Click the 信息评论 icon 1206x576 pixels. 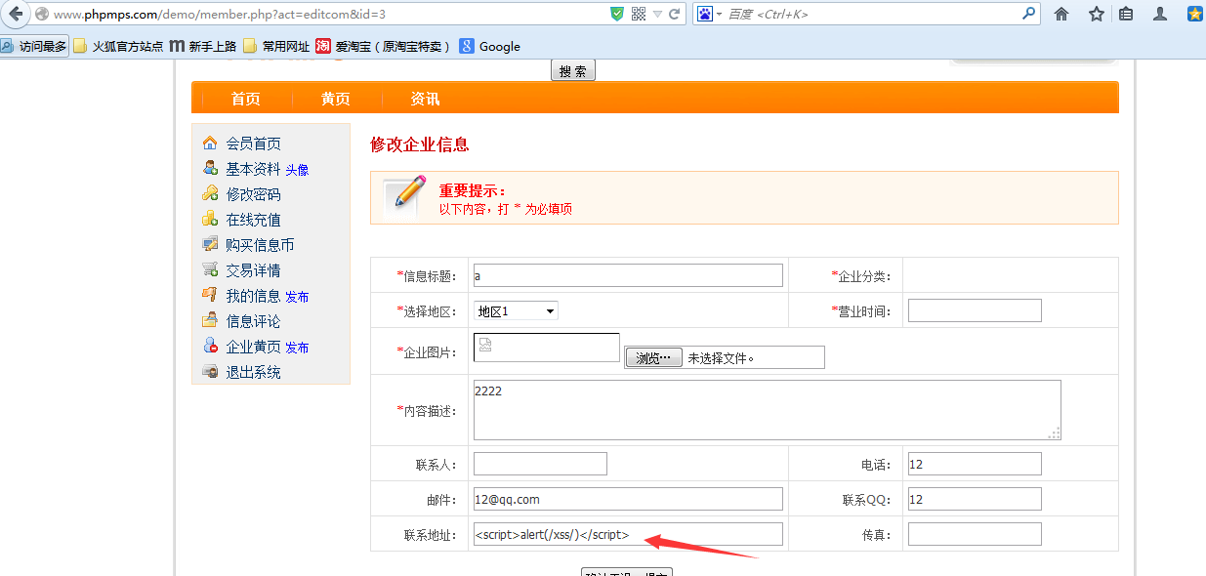tap(210, 320)
